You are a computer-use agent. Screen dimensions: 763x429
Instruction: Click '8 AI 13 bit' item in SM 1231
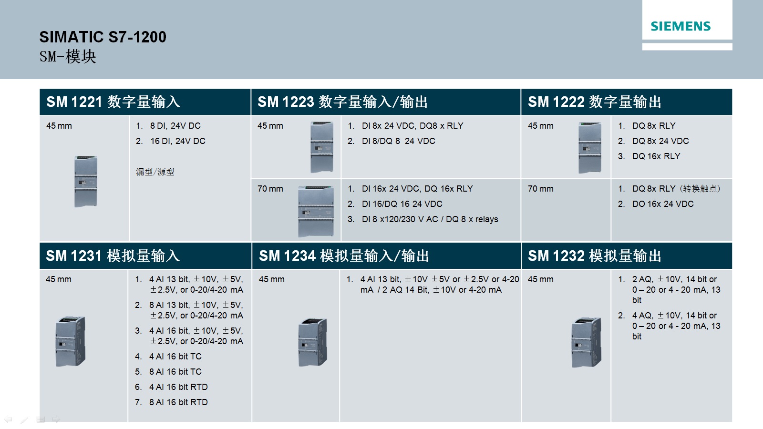pyautogui.click(x=196, y=310)
